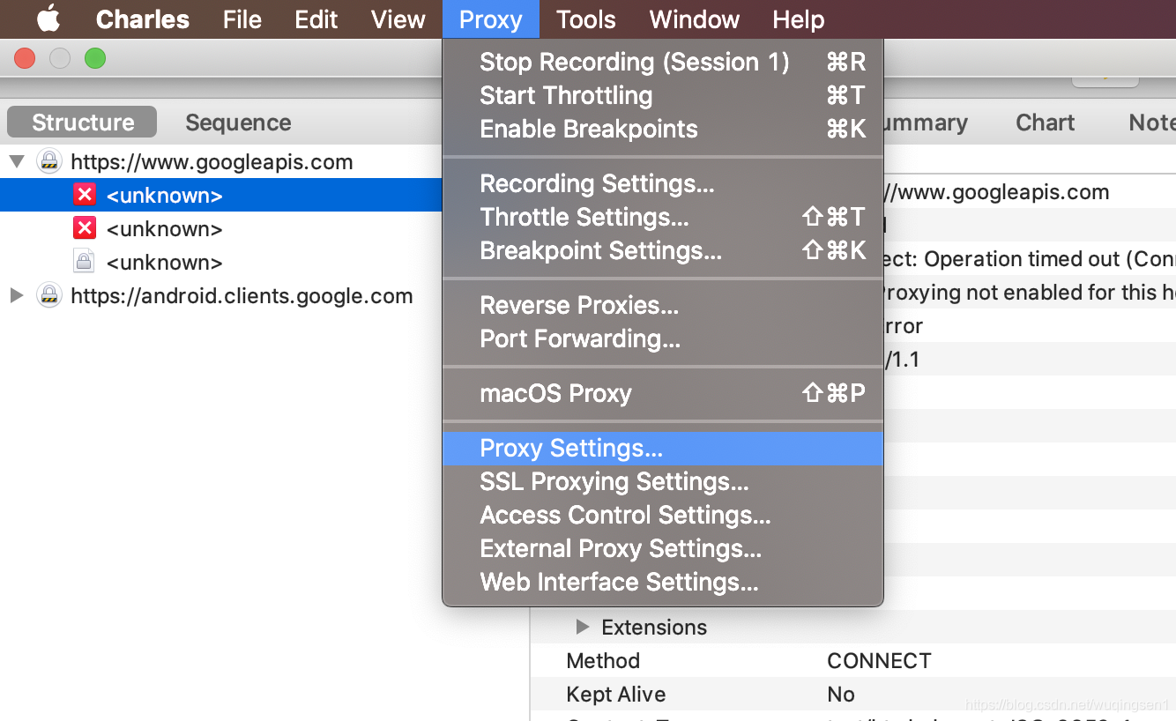Open the File menu
The width and height of the screenshot is (1176, 721).
[242, 19]
